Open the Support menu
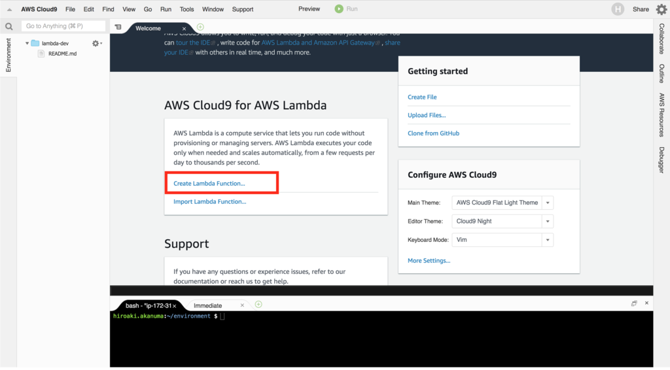Image resolution: width=670 pixels, height=370 pixels. 243,9
